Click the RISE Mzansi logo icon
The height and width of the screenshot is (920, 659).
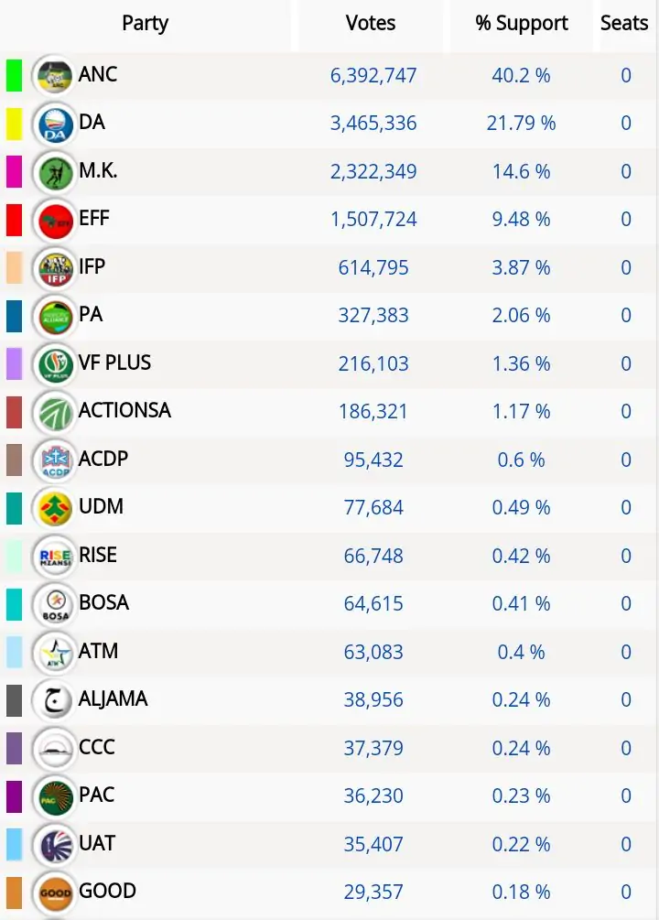[53, 556]
